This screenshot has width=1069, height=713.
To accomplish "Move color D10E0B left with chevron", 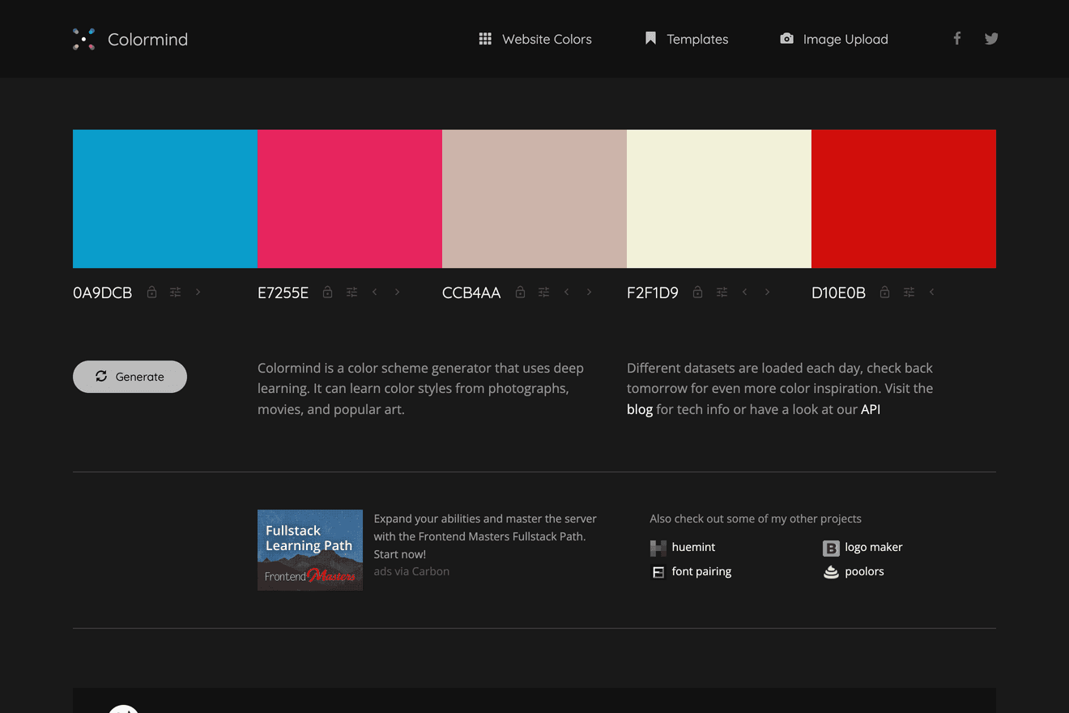I will coord(931,292).
